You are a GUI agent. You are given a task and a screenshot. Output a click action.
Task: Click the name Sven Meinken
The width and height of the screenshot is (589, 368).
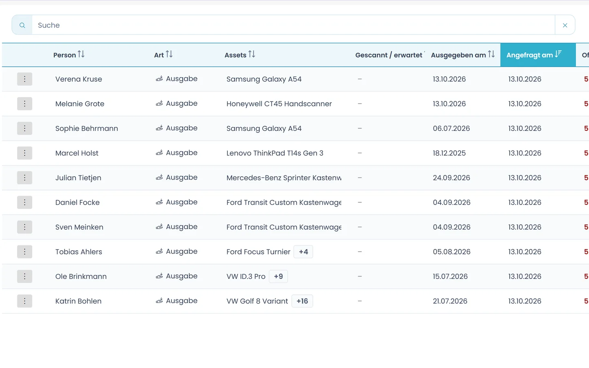(x=79, y=227)
